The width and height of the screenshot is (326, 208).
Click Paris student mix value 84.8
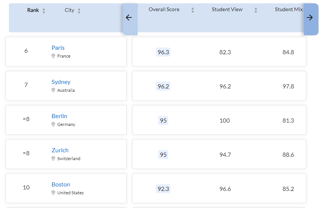[x=288, y=52]
